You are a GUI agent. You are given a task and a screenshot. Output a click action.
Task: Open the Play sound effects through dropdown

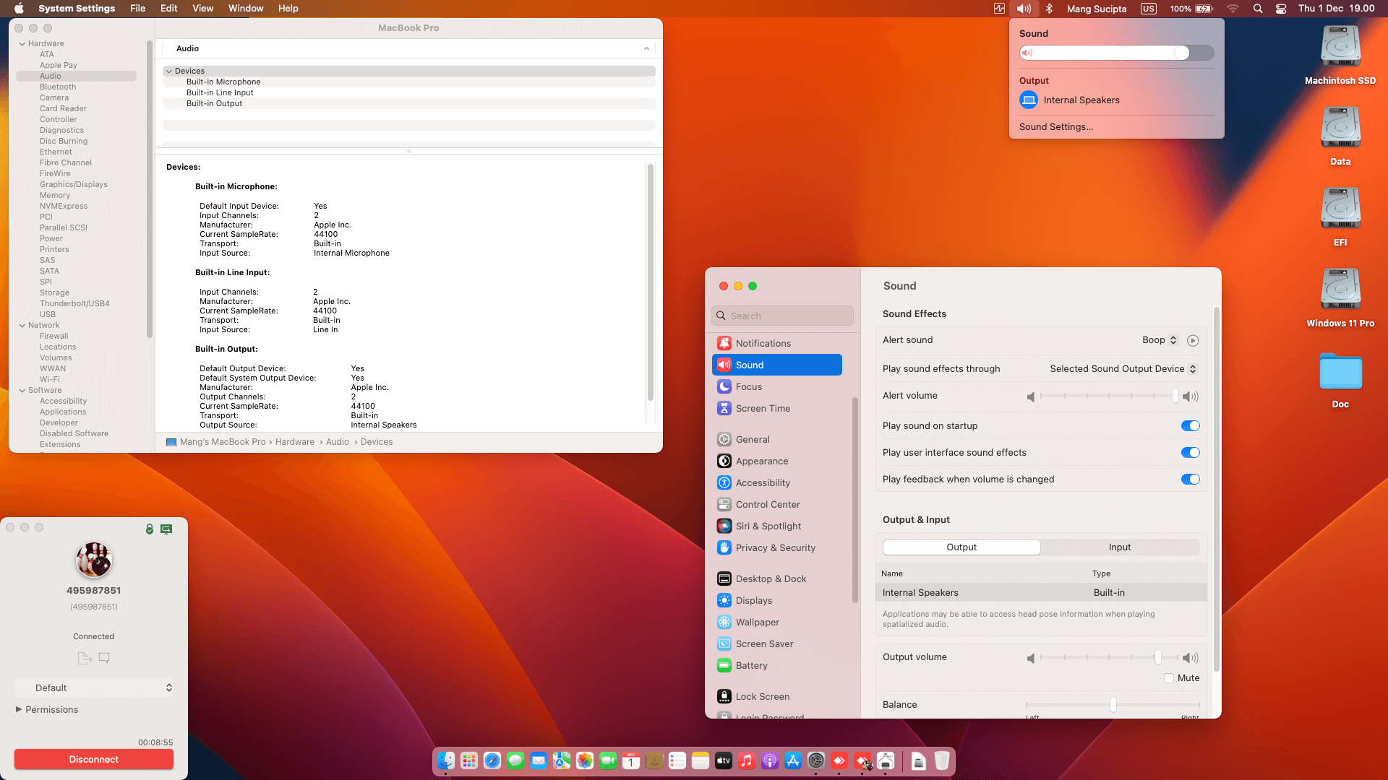1123,369
